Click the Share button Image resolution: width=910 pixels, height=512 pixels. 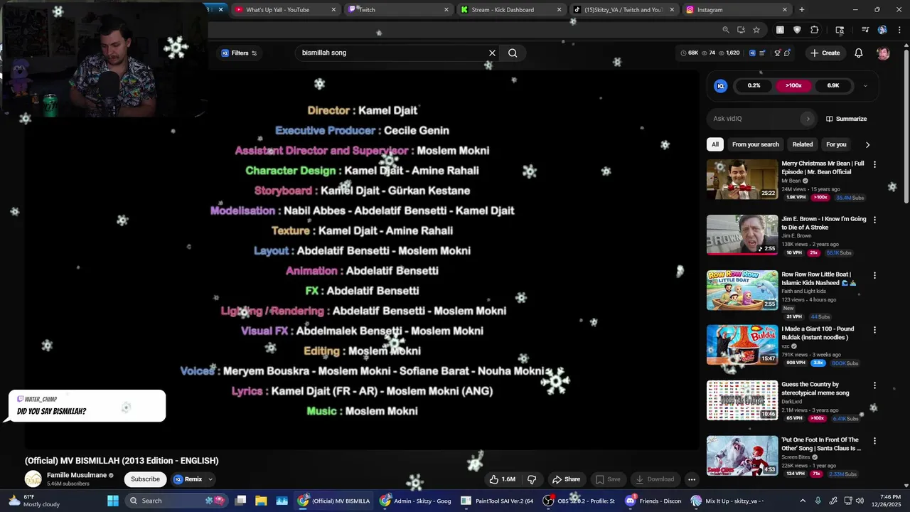[566, 479]
